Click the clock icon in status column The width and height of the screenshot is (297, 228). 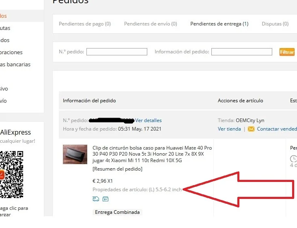coord(293,158)
